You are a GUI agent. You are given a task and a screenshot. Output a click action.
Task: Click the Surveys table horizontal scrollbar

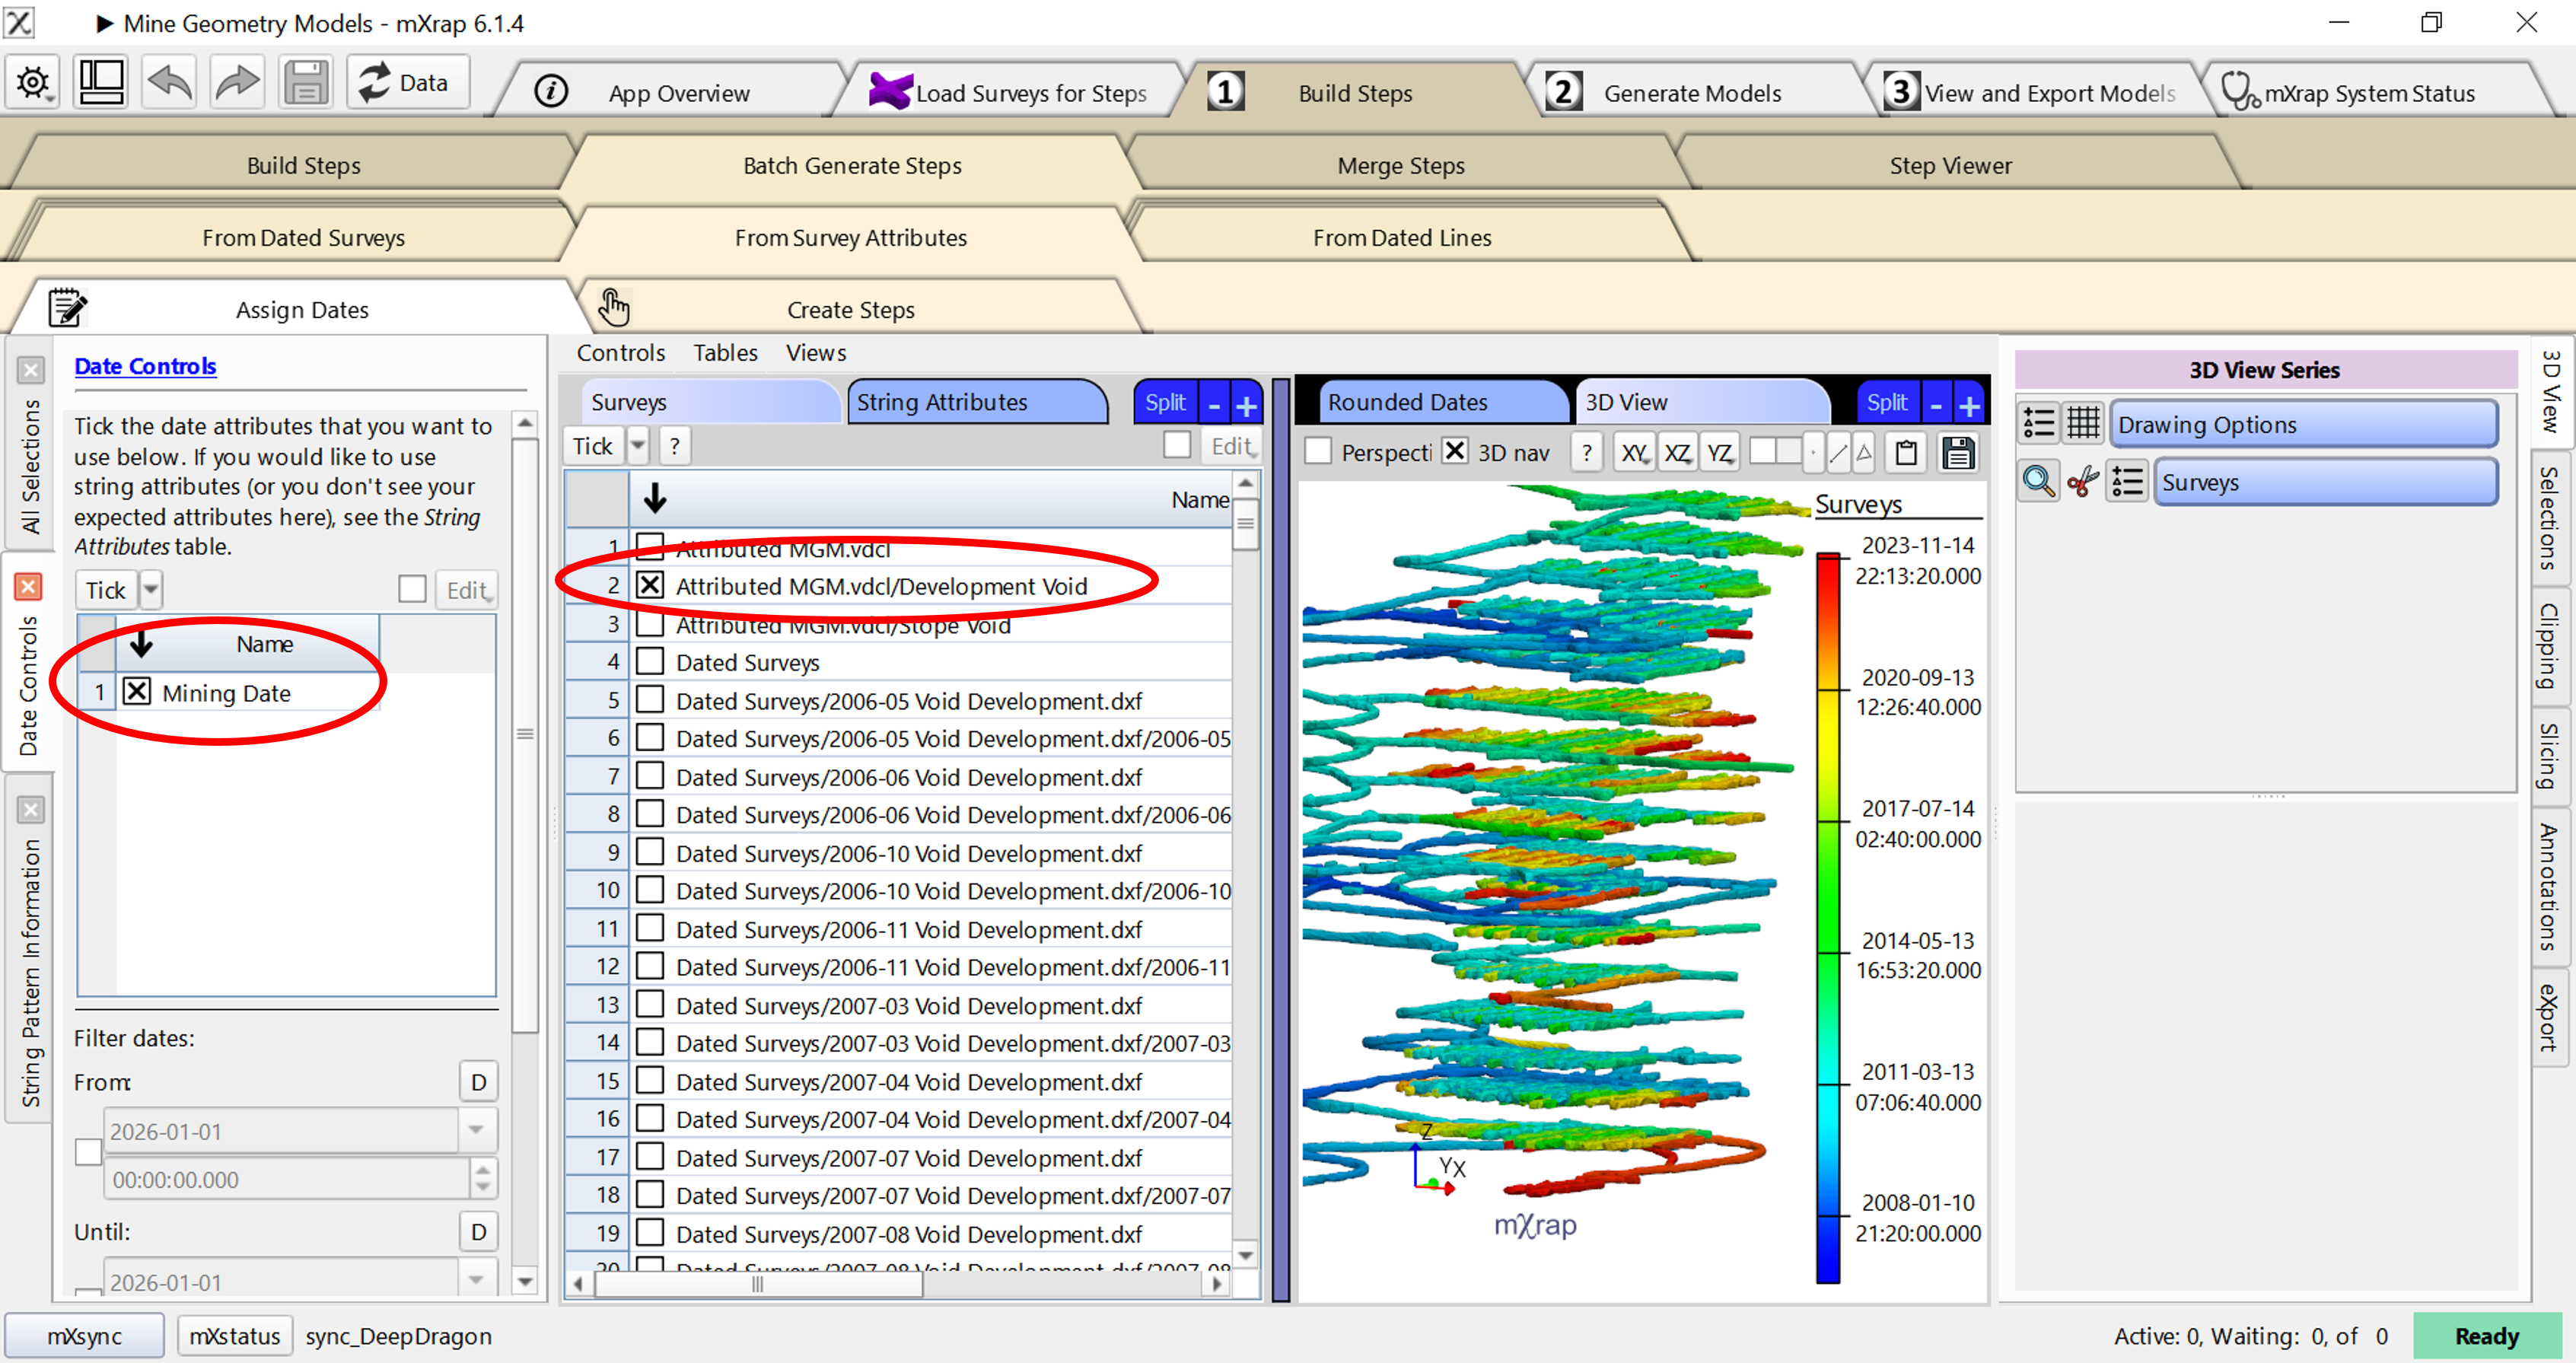click(758, 1283)
